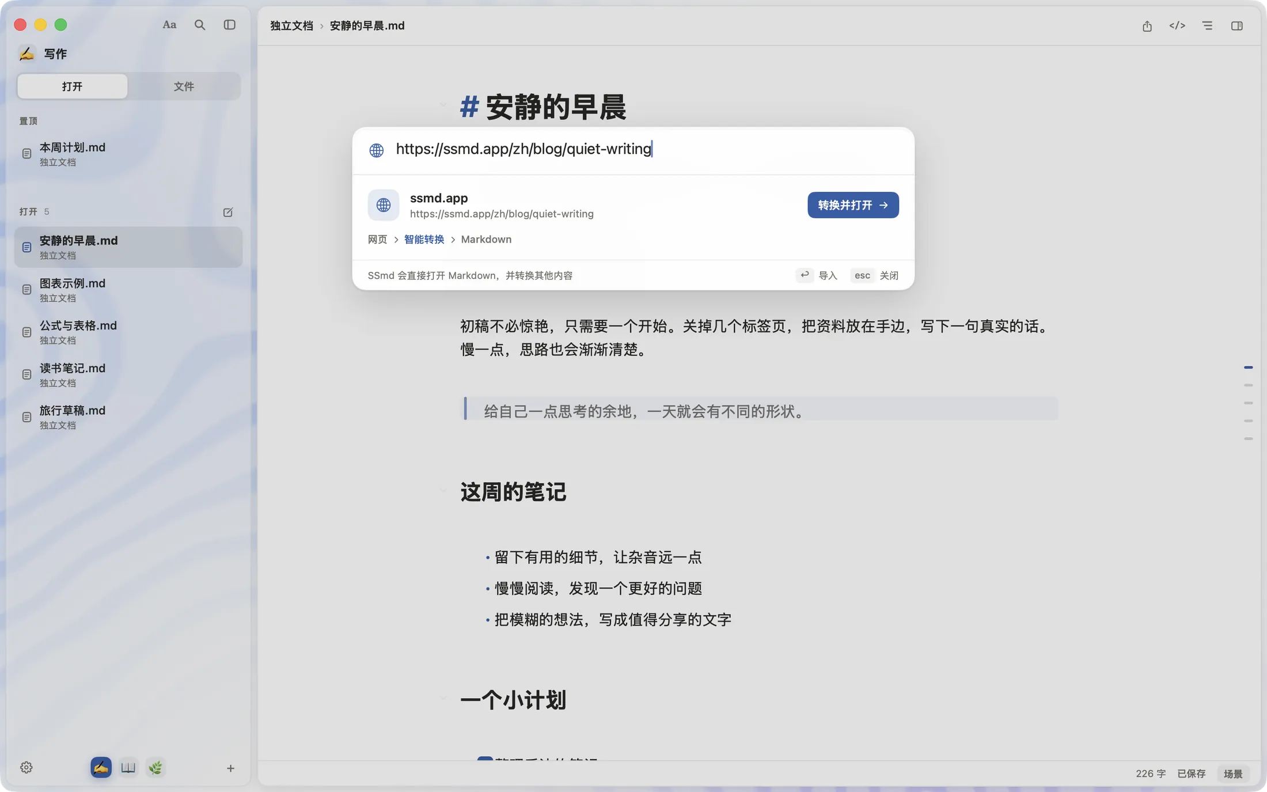Jump to first outline marker on right edge
This screenshot has width=1267, height=792.
coord(1248,367)
